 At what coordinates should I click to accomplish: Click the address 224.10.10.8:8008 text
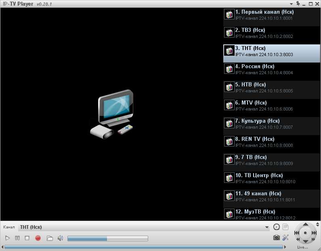[276, 145]
